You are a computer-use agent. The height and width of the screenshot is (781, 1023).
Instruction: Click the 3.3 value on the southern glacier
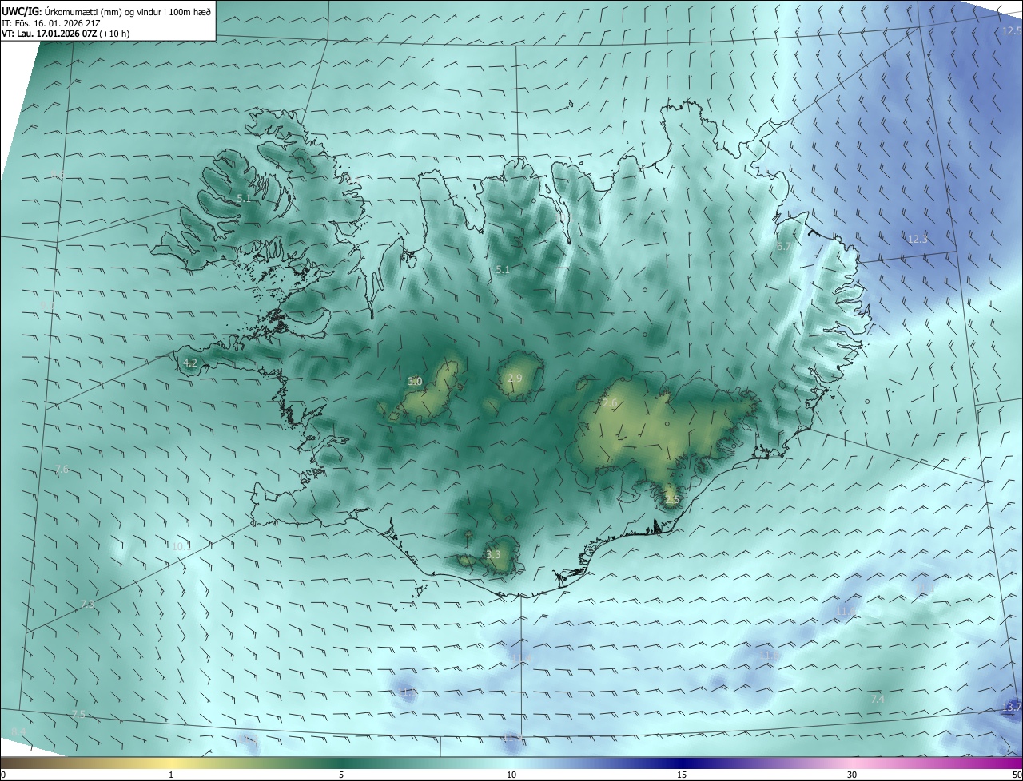[493, 554]
